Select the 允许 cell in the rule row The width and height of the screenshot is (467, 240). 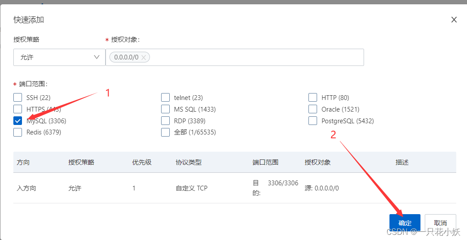(x=75, y=188)
